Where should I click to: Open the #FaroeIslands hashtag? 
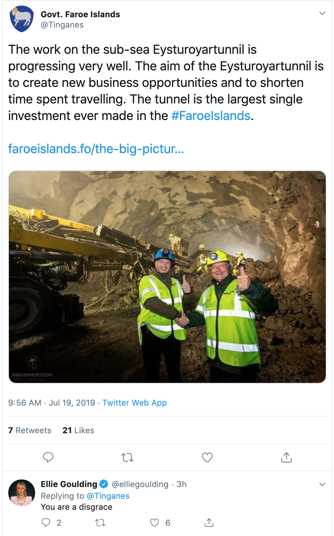[x=211, y=116]
